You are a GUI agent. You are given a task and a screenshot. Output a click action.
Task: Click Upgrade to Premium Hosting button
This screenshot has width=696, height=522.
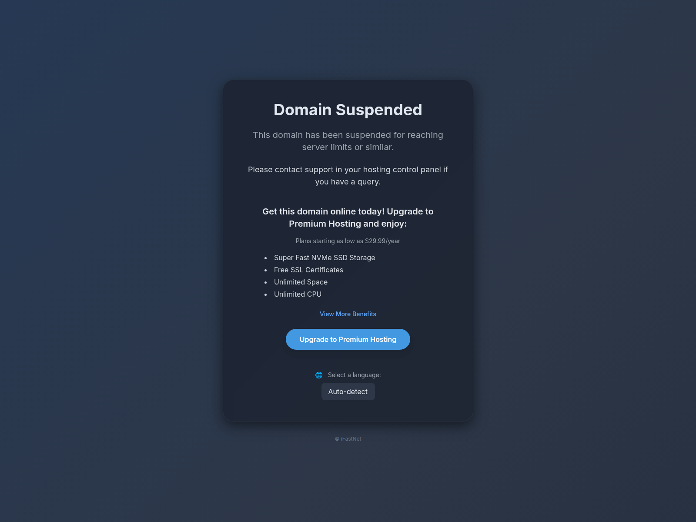[x=348, y=339]
